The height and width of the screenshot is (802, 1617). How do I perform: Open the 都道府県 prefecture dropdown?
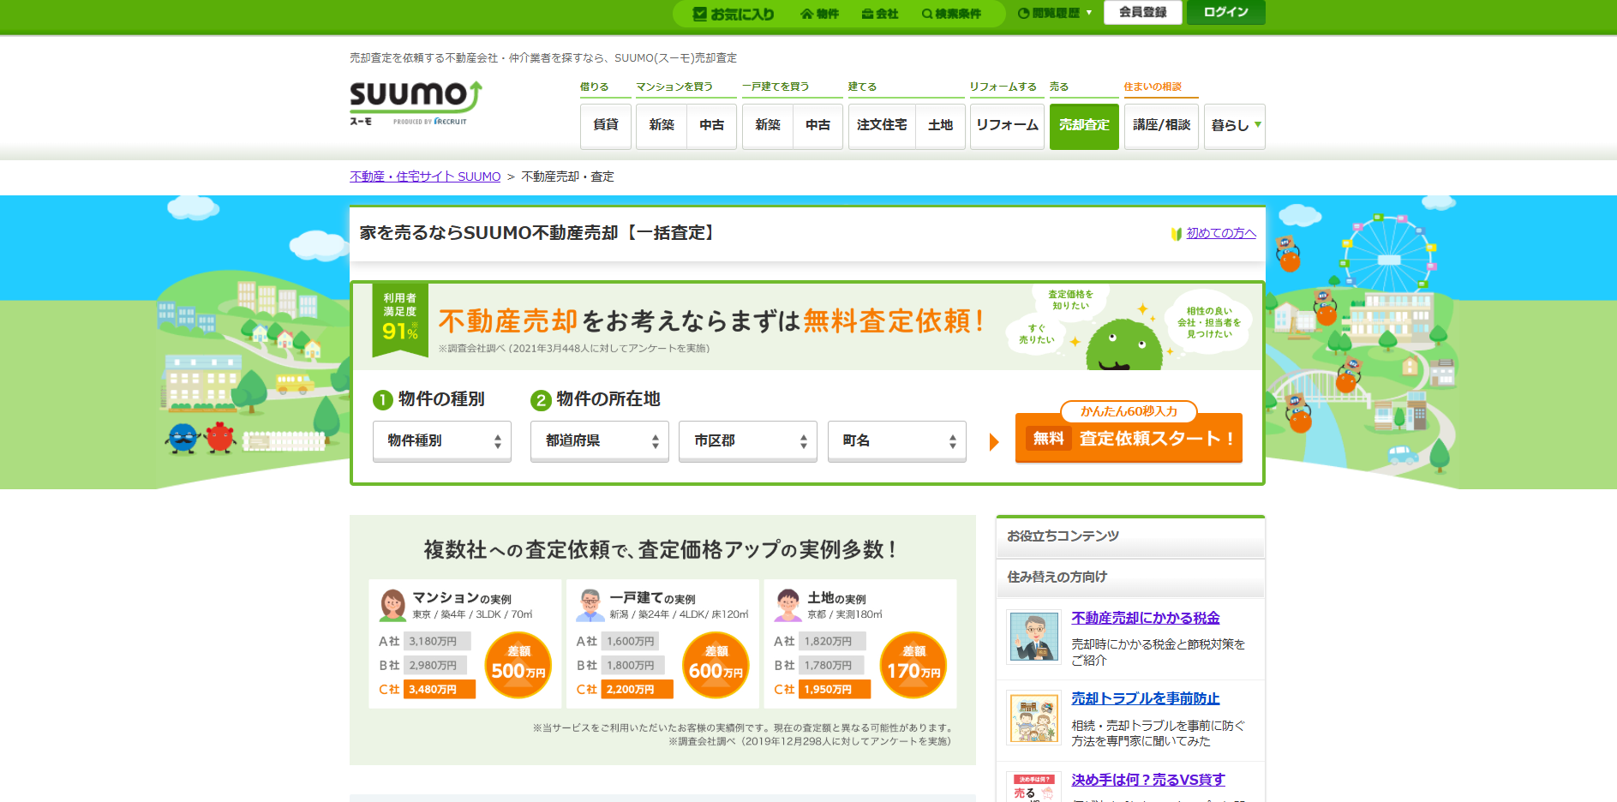pyautogui.click(x=600, y=441)
